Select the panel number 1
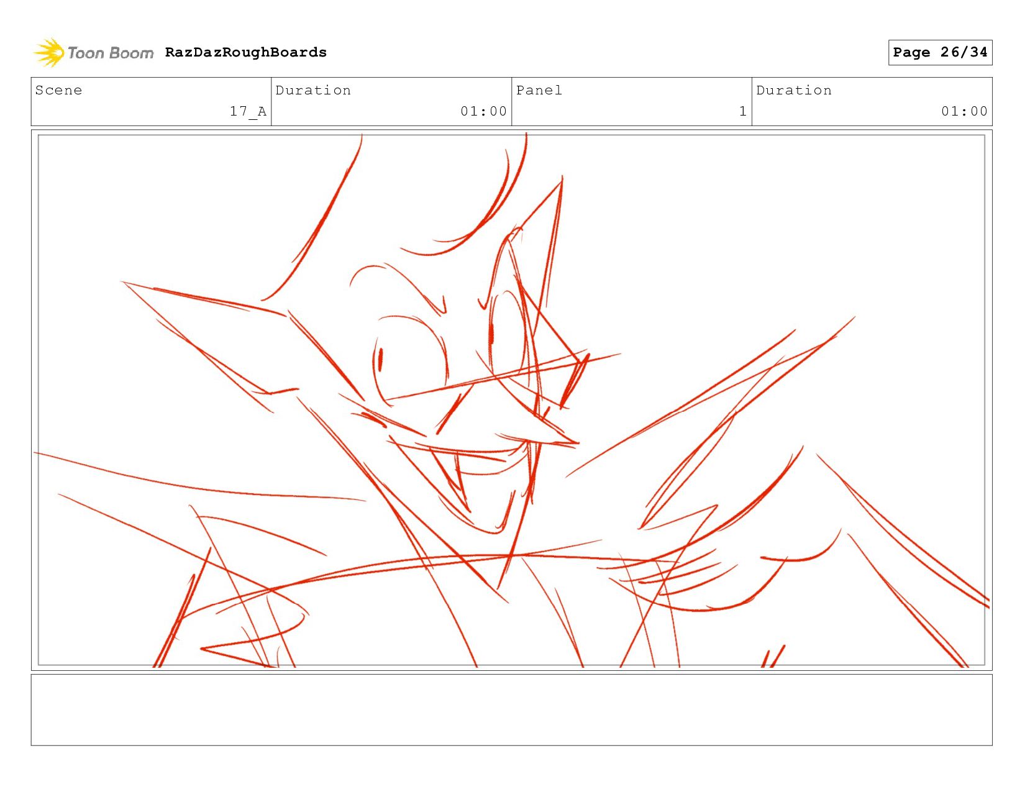Image resolution: width=1025 pixels, height=792 pixels. click(742, 111)
